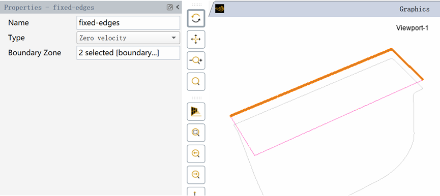Open the Type dropdown showing Zero velocity

(x=128, y=38)
